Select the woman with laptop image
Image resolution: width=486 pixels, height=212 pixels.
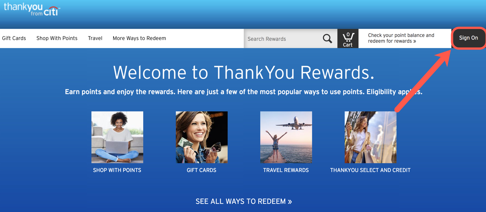point(117,137)
